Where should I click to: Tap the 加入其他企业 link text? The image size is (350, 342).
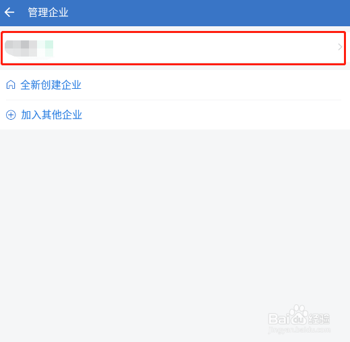52,115
